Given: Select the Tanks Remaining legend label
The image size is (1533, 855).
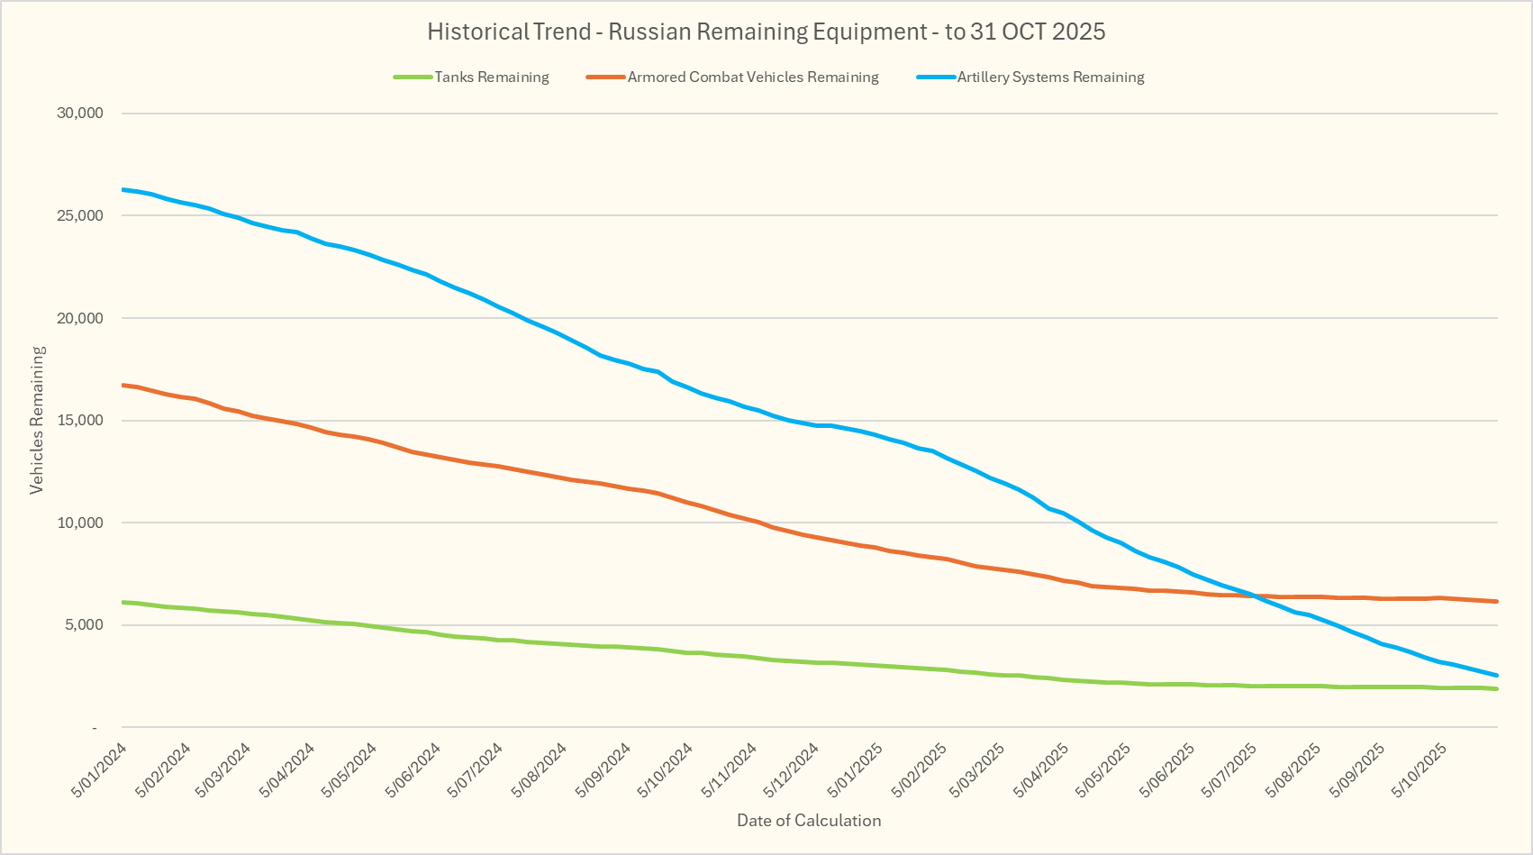Looking at the screenshot, I should coord(492,77).
